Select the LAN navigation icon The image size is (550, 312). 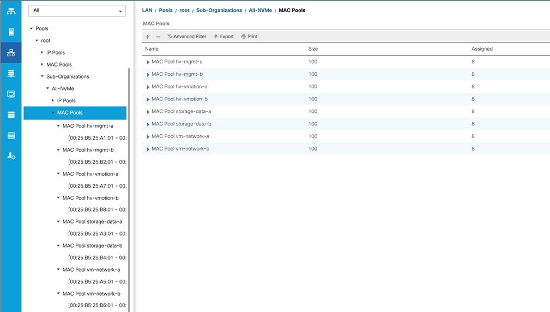(x=11, y=53)
